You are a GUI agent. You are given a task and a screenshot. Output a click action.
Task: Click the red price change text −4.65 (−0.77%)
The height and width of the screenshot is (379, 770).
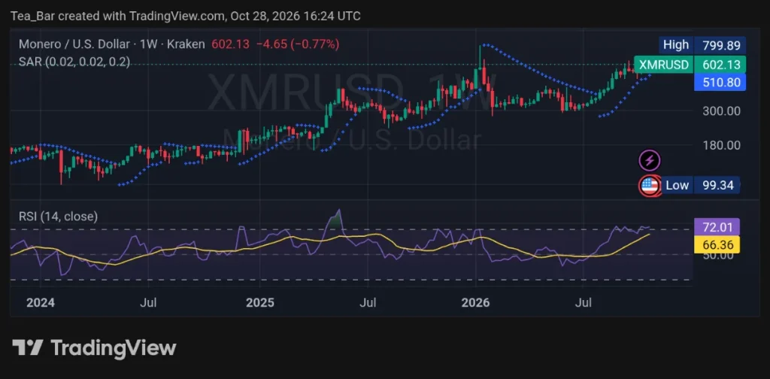(296, 44)
